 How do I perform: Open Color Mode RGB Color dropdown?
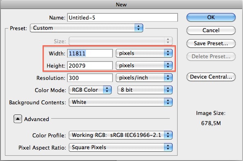coord(90,90)
